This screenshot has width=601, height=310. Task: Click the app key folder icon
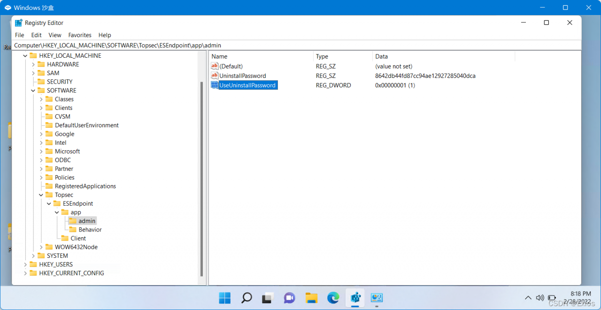[x=65, y=212]
